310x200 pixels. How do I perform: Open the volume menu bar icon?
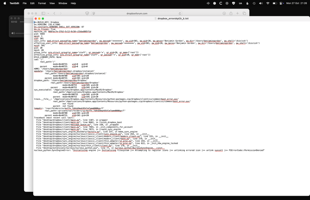coord(261,3)
